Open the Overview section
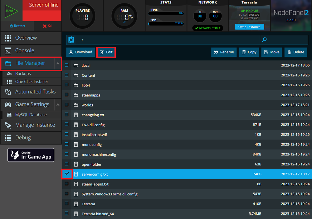 click(26, 38)
